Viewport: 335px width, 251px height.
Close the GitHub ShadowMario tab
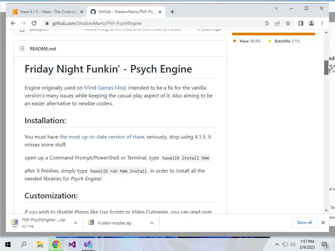click(x=160, y=12)
